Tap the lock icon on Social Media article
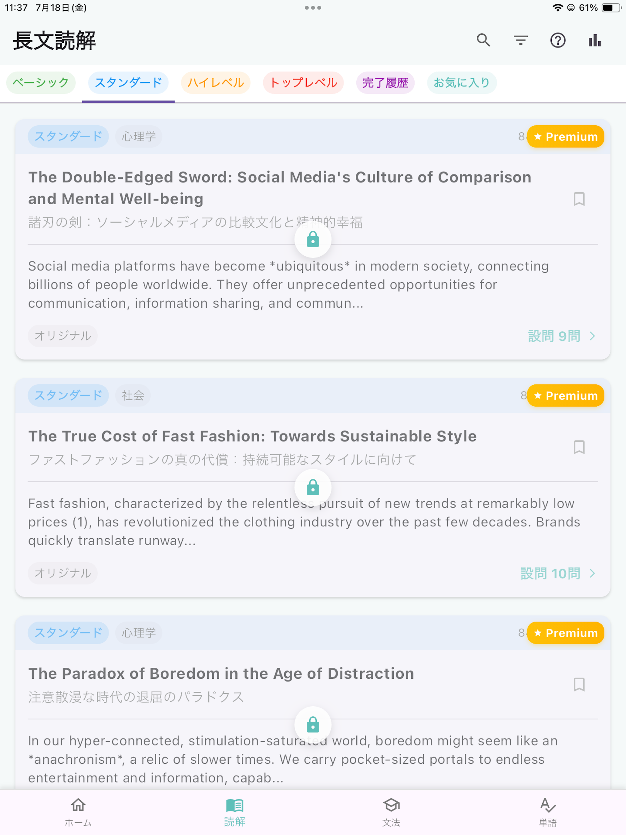Image resolution: width=626 pixels, height=835 pixels. (x=313, y=239)
